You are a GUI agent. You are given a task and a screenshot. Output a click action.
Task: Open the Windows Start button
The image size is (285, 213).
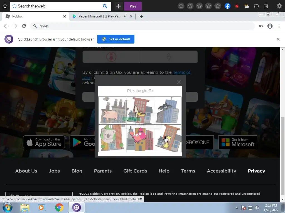coord(8,207)
